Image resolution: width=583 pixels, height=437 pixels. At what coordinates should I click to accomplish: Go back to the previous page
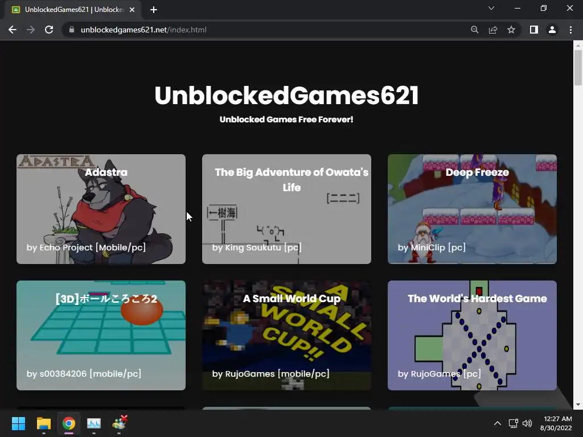13,30
